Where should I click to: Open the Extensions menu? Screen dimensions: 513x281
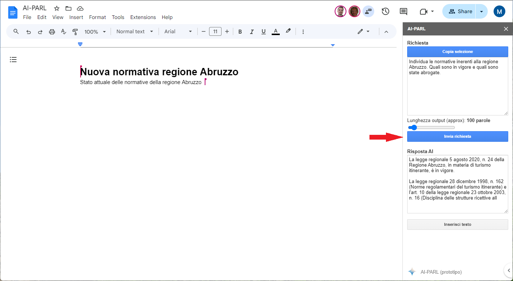point(143,17)
